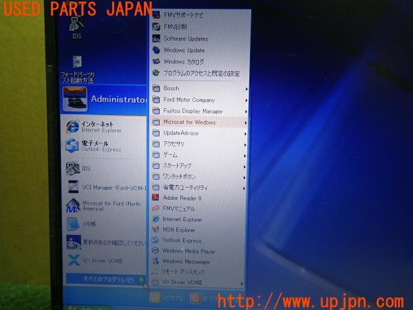Screen dimensions: 413x310
Task: Click 更新があるか確認してください icon
Action: click(74, 242)
